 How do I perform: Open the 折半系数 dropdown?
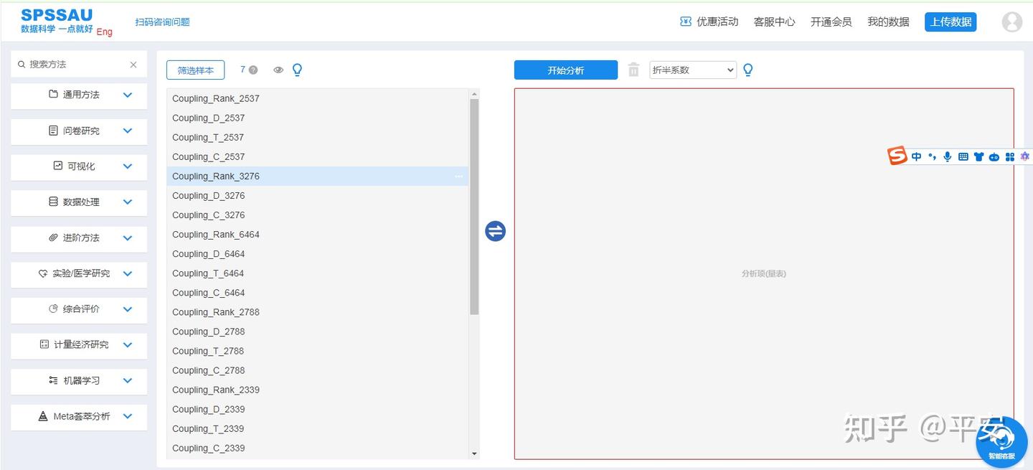pyautogui.click(x=693, y=70)
